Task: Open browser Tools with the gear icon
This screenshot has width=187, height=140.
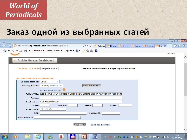Action: pyautogui.click(x=184, y=45)
